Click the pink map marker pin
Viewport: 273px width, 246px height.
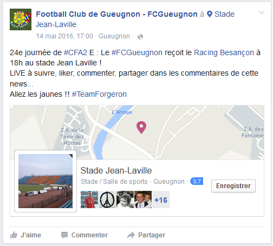point(141,127)
